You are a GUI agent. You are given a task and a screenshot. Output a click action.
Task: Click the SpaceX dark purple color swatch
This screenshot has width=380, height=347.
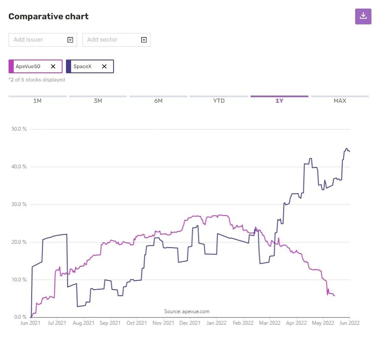(x=69, y=66)
